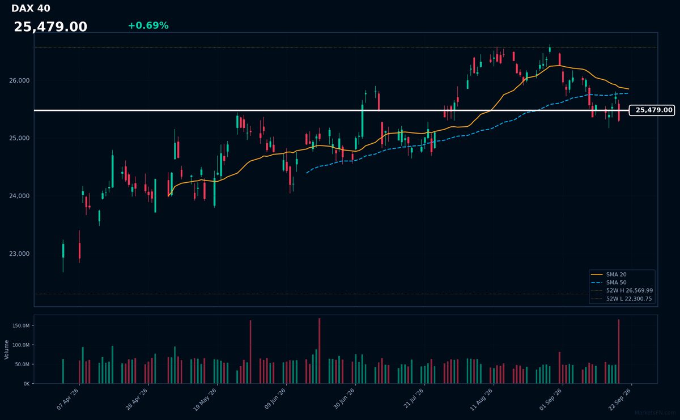
Task: Click the 09 Jun '26 date label
Action: (x=276, y=399)
